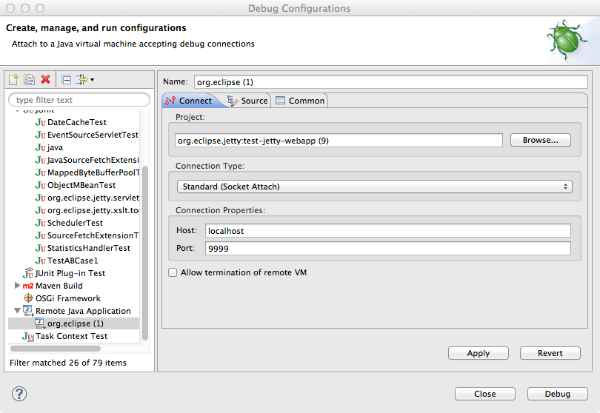
Task: Click the Browse... button for Project
Action: pos(540,140)
